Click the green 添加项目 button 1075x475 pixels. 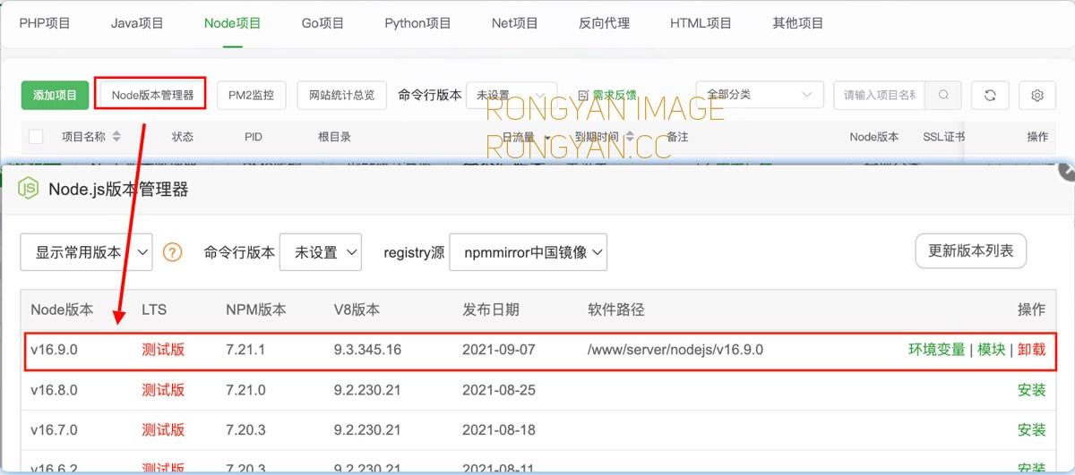(x=56, y=95)
